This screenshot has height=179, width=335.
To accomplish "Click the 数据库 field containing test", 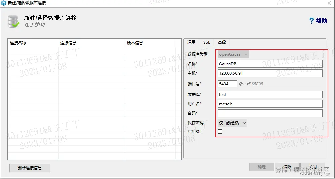I will 270,95.
